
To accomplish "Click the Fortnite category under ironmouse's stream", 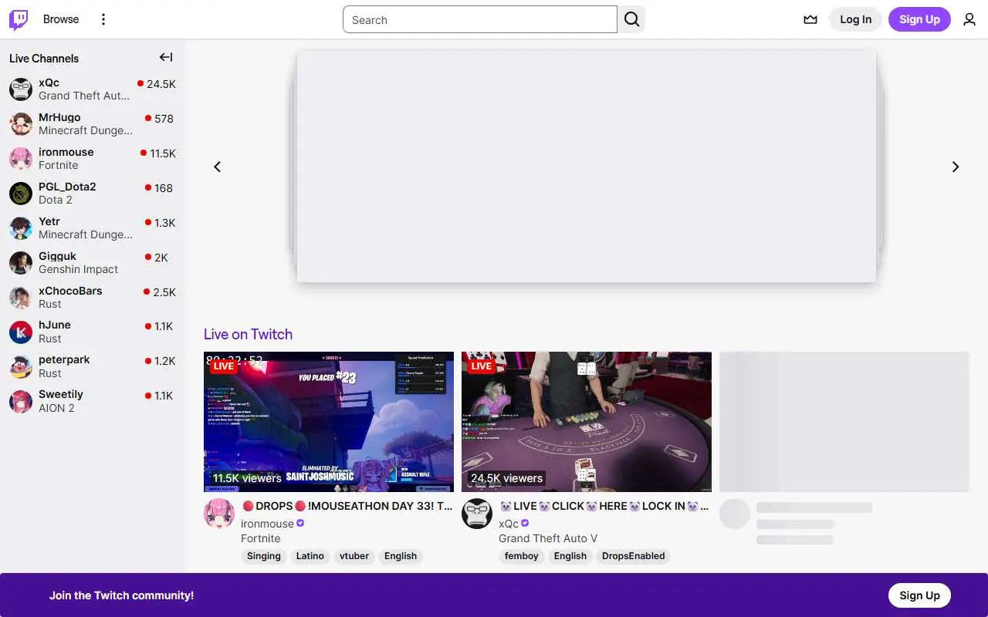I will 261,538.
